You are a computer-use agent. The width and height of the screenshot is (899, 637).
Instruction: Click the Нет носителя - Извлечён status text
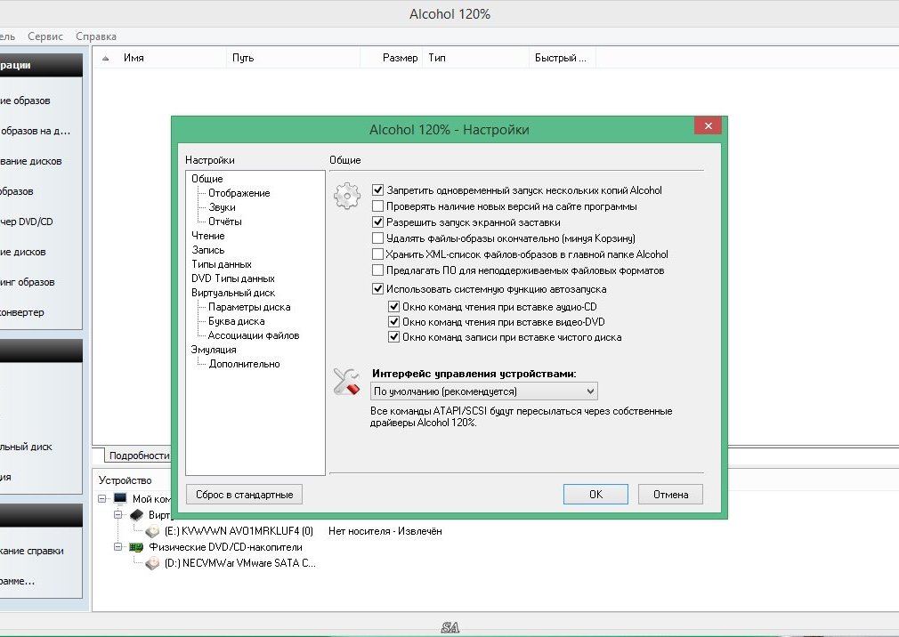(x=385, y=532)
